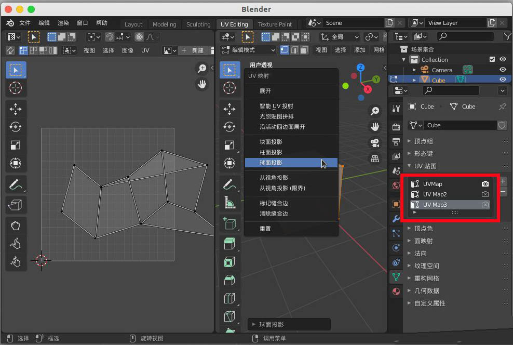
Task: Open the Object Data mesh properties tab
Action: point(396,277)
